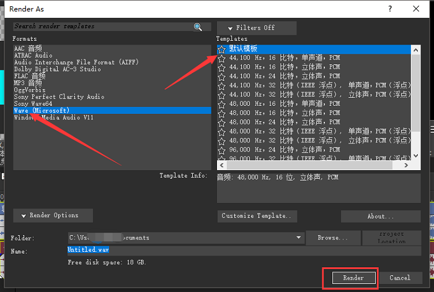Click the Cancel button
The image size is (434, 292).
[x=400, y=278]
